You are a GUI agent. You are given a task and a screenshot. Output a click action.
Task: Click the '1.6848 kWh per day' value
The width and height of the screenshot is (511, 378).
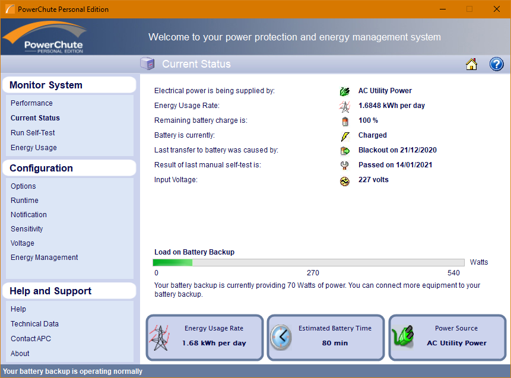(x=391, y=106)
